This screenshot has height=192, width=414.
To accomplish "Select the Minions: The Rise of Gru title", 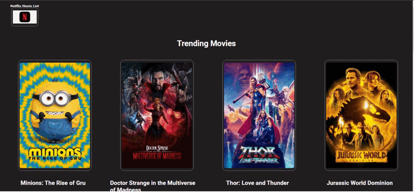I will pyautogui.click(x=53, y=183).
